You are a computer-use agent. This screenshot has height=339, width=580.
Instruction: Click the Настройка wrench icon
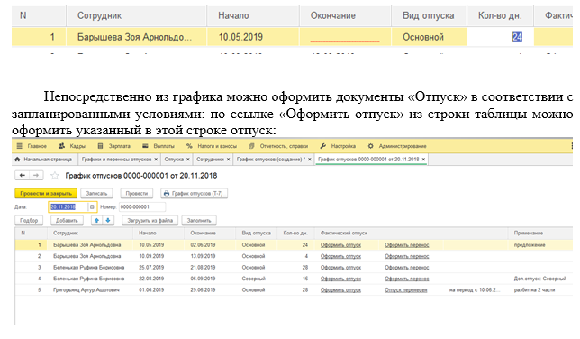click(x=323, y=146)
